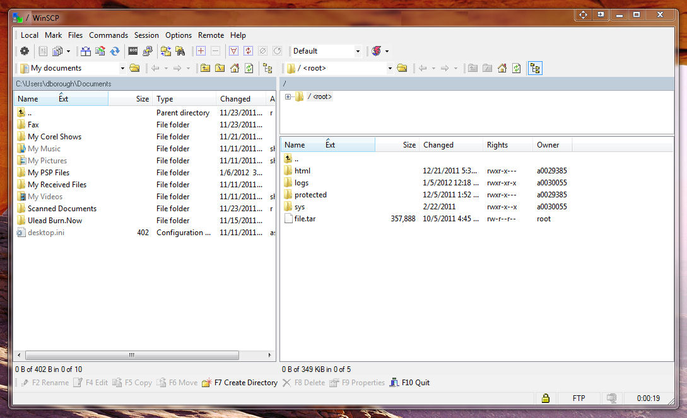The image size is (687, 418).
Task: Select the My PSP Files folder
Action: pos(48,173)
